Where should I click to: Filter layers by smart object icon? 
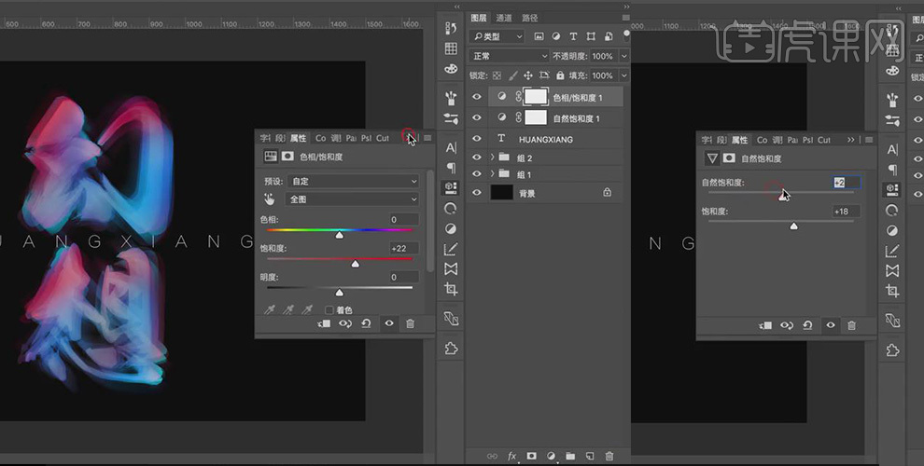tap(608, 36)
